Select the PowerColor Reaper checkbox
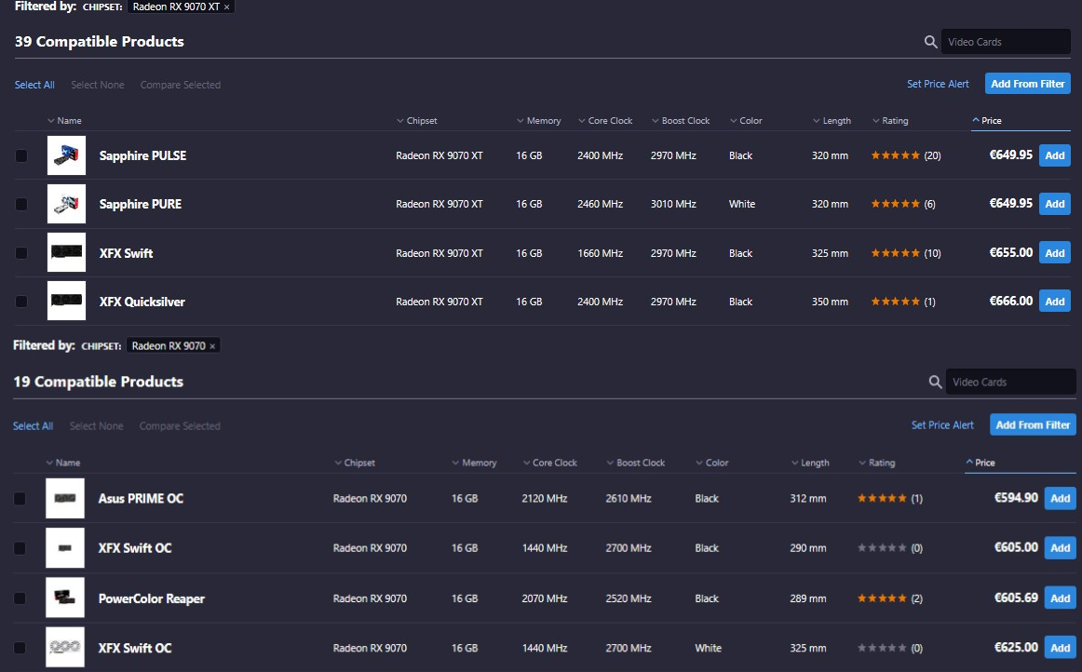Viewport: 1082px width, 672px height. click(20, 598)
